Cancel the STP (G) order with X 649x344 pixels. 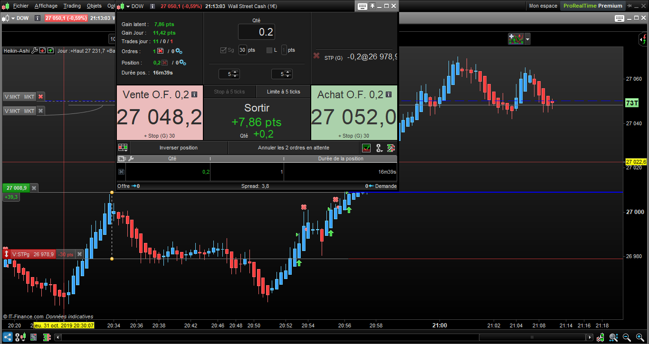[x=316, y=56]
